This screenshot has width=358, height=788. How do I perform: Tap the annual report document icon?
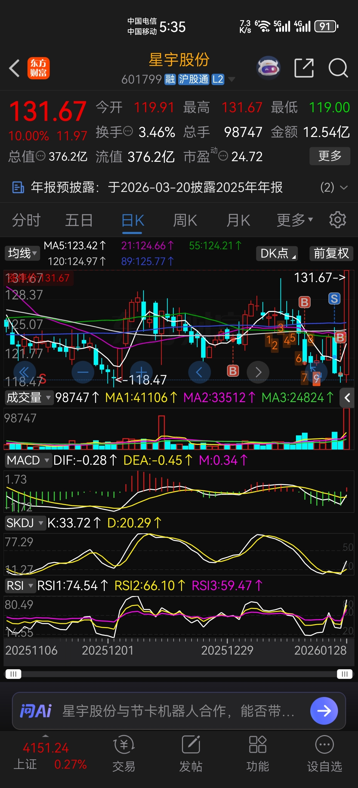pos(18,187)
